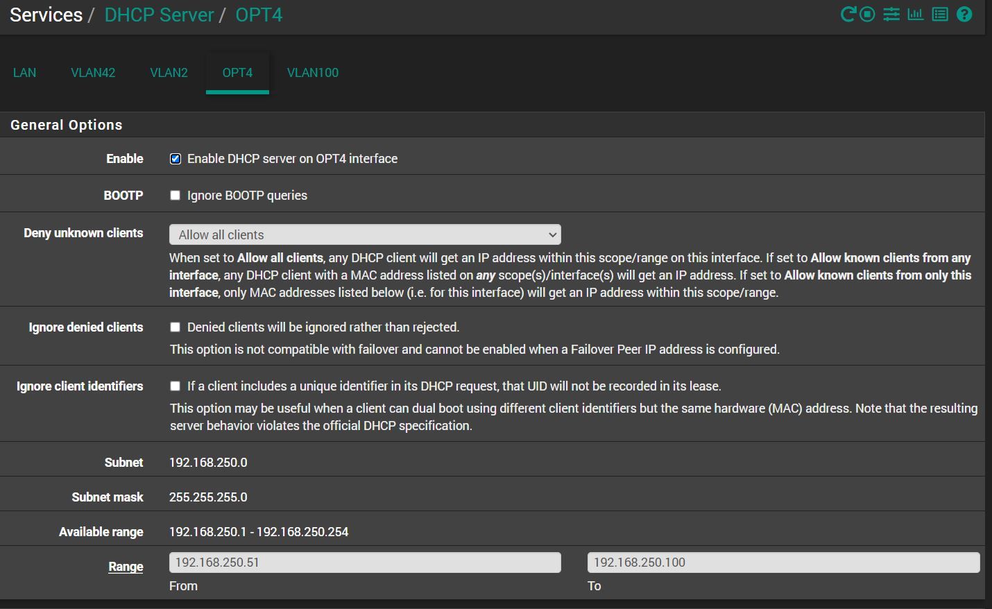Click the Subnet mask label
992x609 pixels.
pyautogui.click(x=108, y=497)
